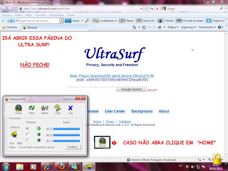Click the Windows Start orb
Viewport: 228px width, 171px height.
pos(5,167)
